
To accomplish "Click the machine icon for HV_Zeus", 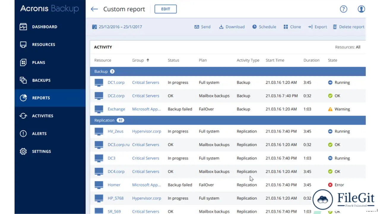I will pyautogui.click(x=99, y=132).
